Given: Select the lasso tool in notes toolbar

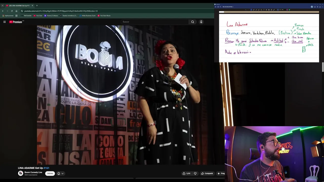Looking at the screenshot, I should coord(264,10).
